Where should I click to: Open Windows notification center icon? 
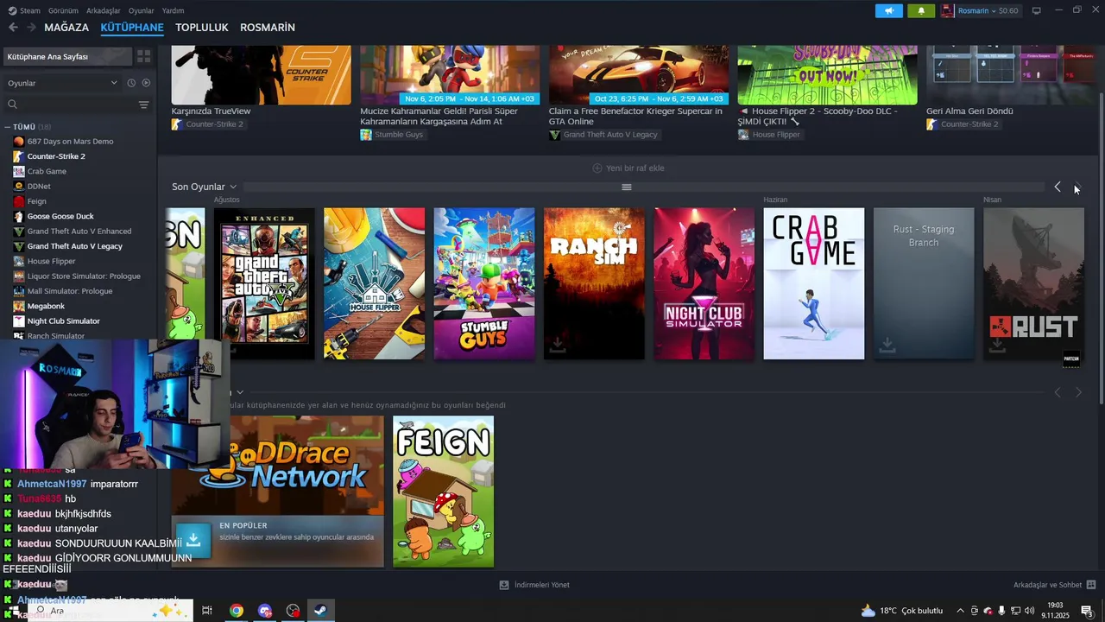[x=1087, y=611]
